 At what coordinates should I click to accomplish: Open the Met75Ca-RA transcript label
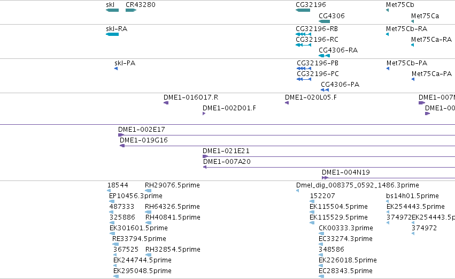click(x=431, y=40)
